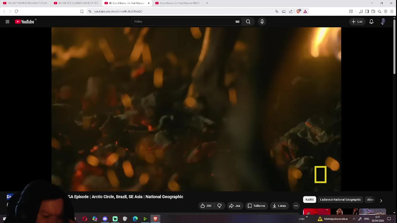Viewport: 397px width, 223px height.
Task: Open the YouTube notifications bell
Action: coord(371,22)
